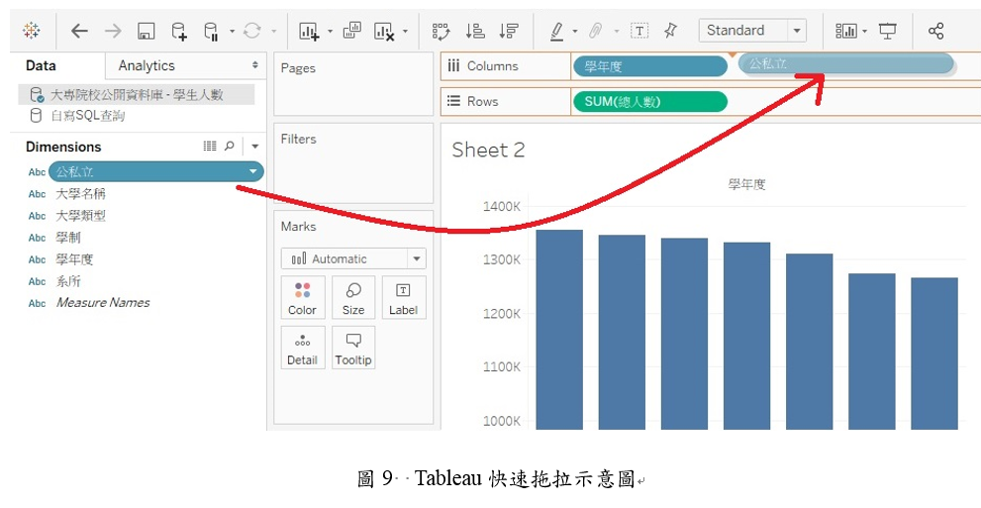
Task: Click the 1400K axis label
Action: click(x=502, y=206)
